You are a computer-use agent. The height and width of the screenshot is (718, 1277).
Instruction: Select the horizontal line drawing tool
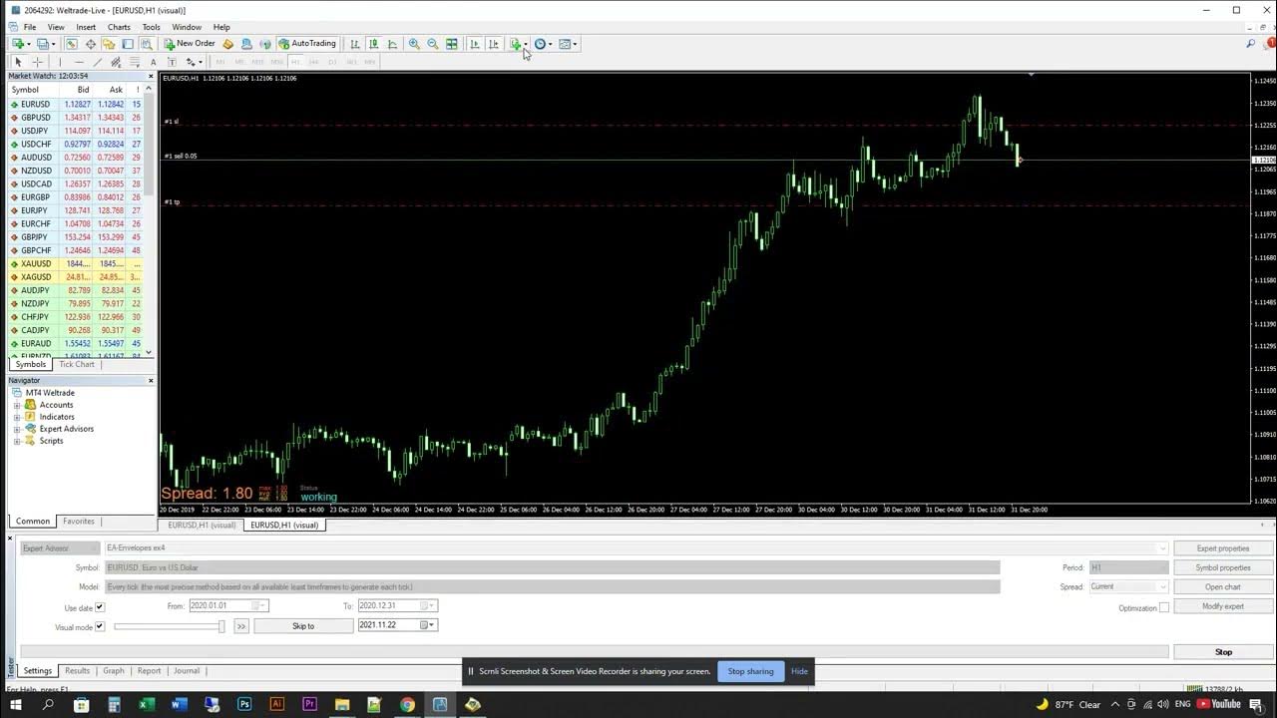(x=79, y=62)
